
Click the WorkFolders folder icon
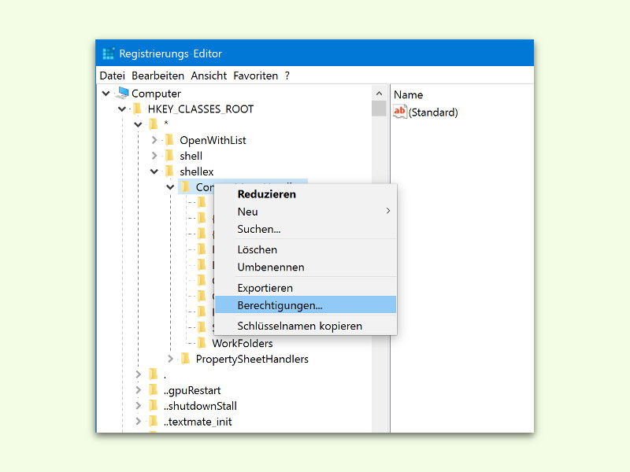(x=202, y=343)
